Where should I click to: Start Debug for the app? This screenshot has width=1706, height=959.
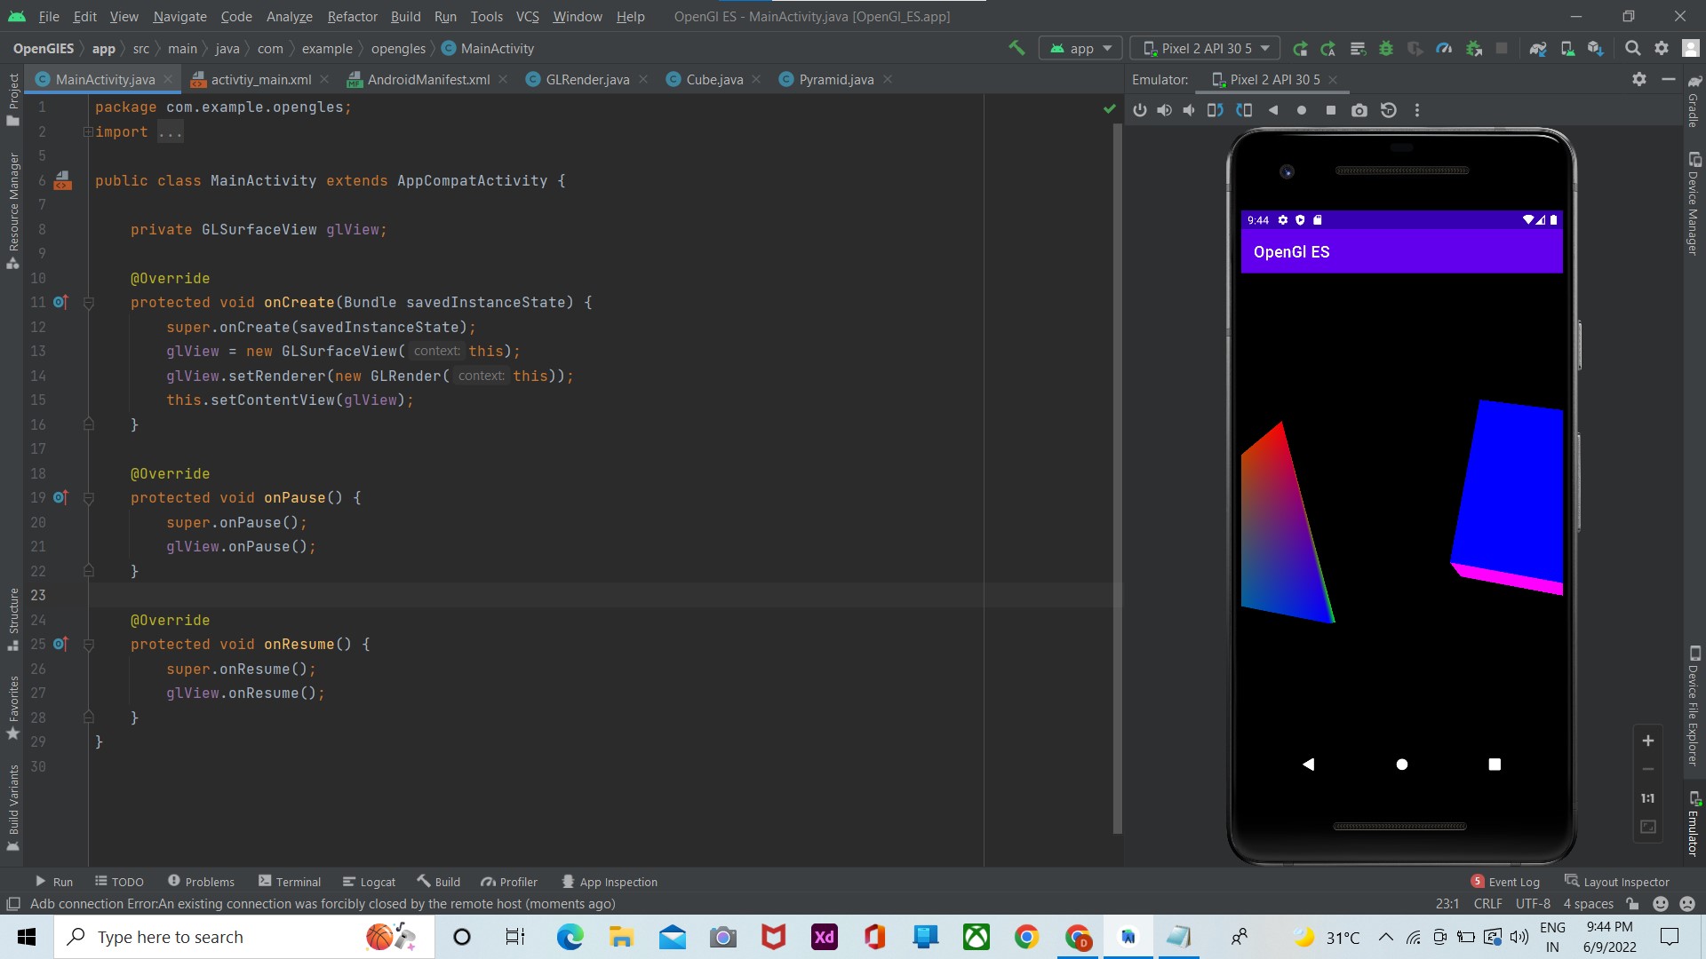[x=1387, y=48]
